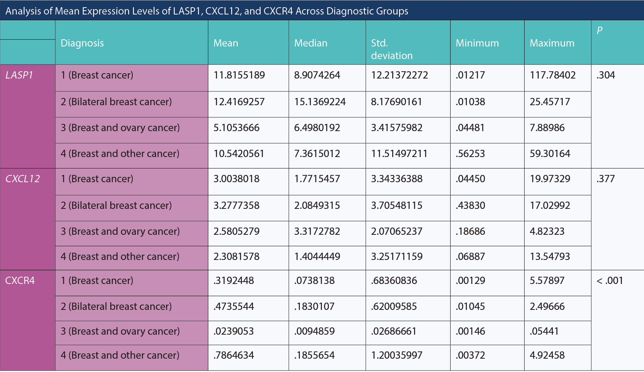Click maximum value 117.78402
This screenshot has width=644, height=372.
[553, 75]
